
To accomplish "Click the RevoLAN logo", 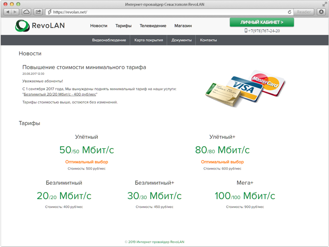I will tap(40, 26).
